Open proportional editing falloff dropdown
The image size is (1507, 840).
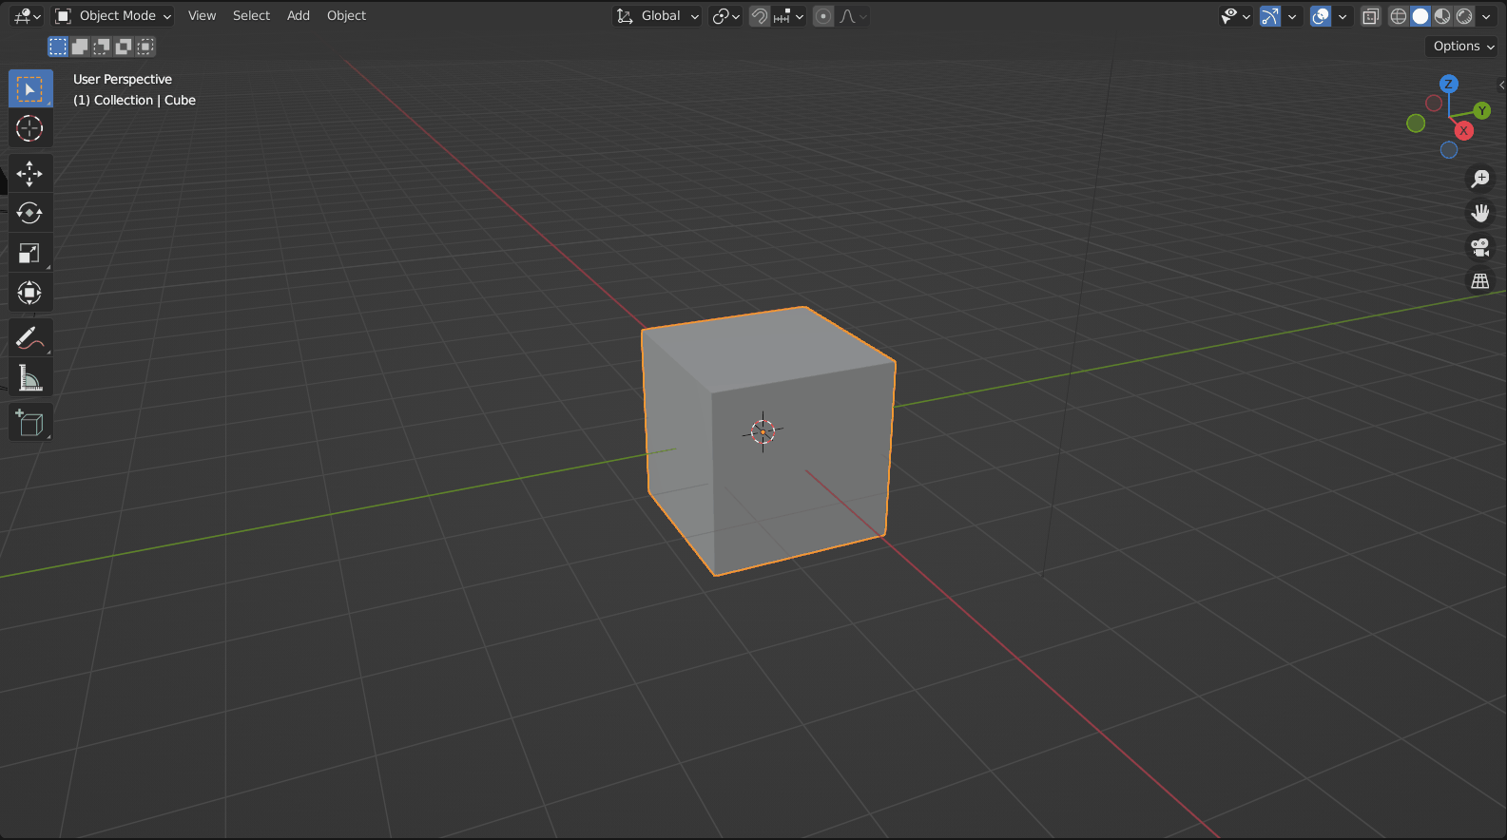pos(852,16)
